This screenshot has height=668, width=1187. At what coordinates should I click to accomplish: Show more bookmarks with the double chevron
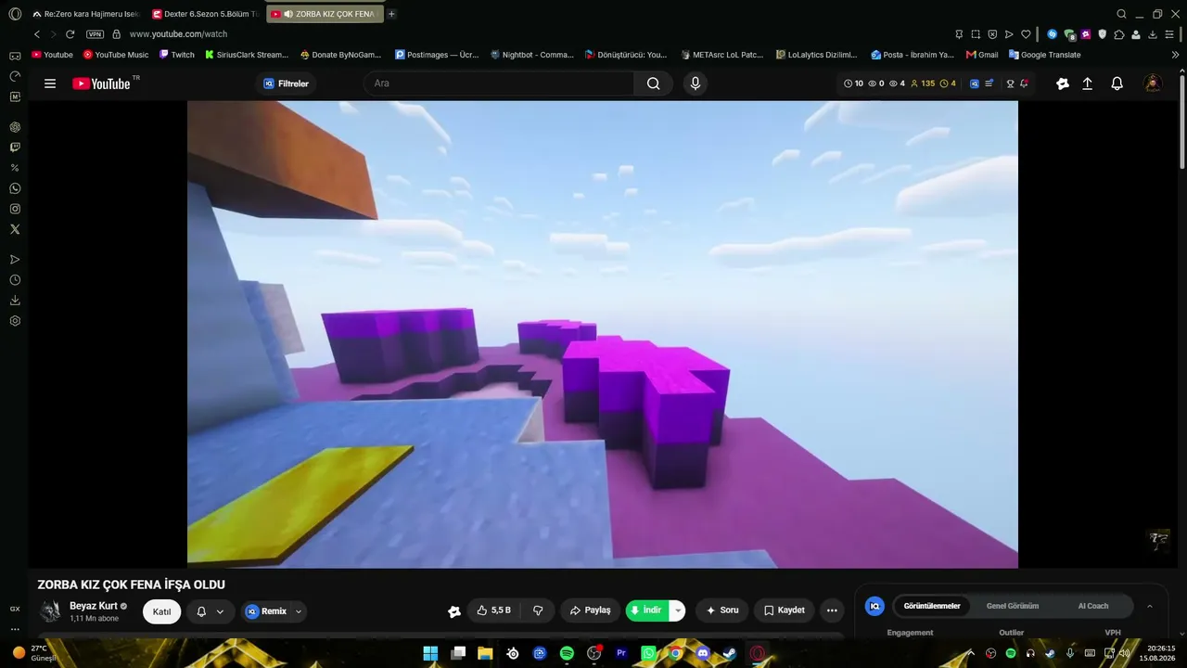point(1176,55)
